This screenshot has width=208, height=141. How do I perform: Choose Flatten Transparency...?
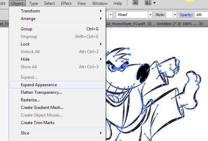pyautogui.click(x=57, y=92)
